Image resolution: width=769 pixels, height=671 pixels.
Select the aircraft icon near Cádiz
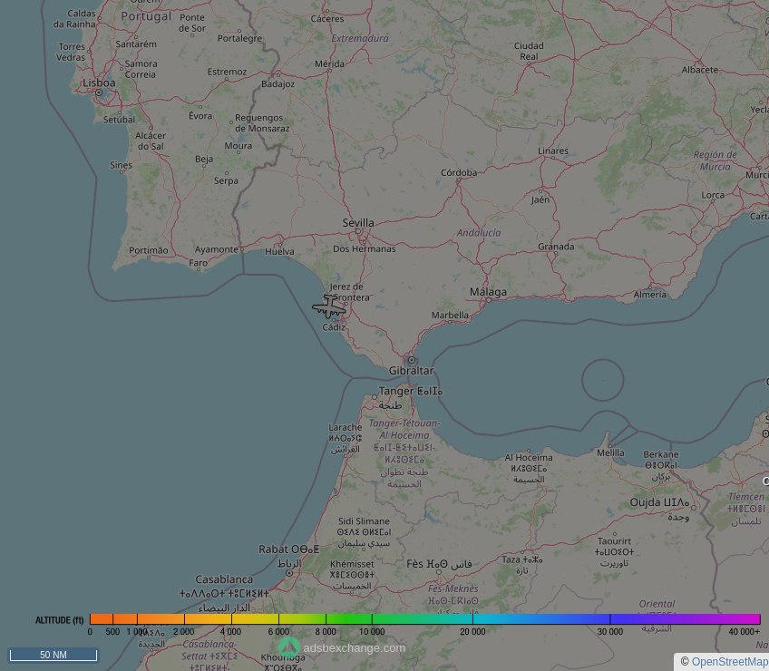329,307
